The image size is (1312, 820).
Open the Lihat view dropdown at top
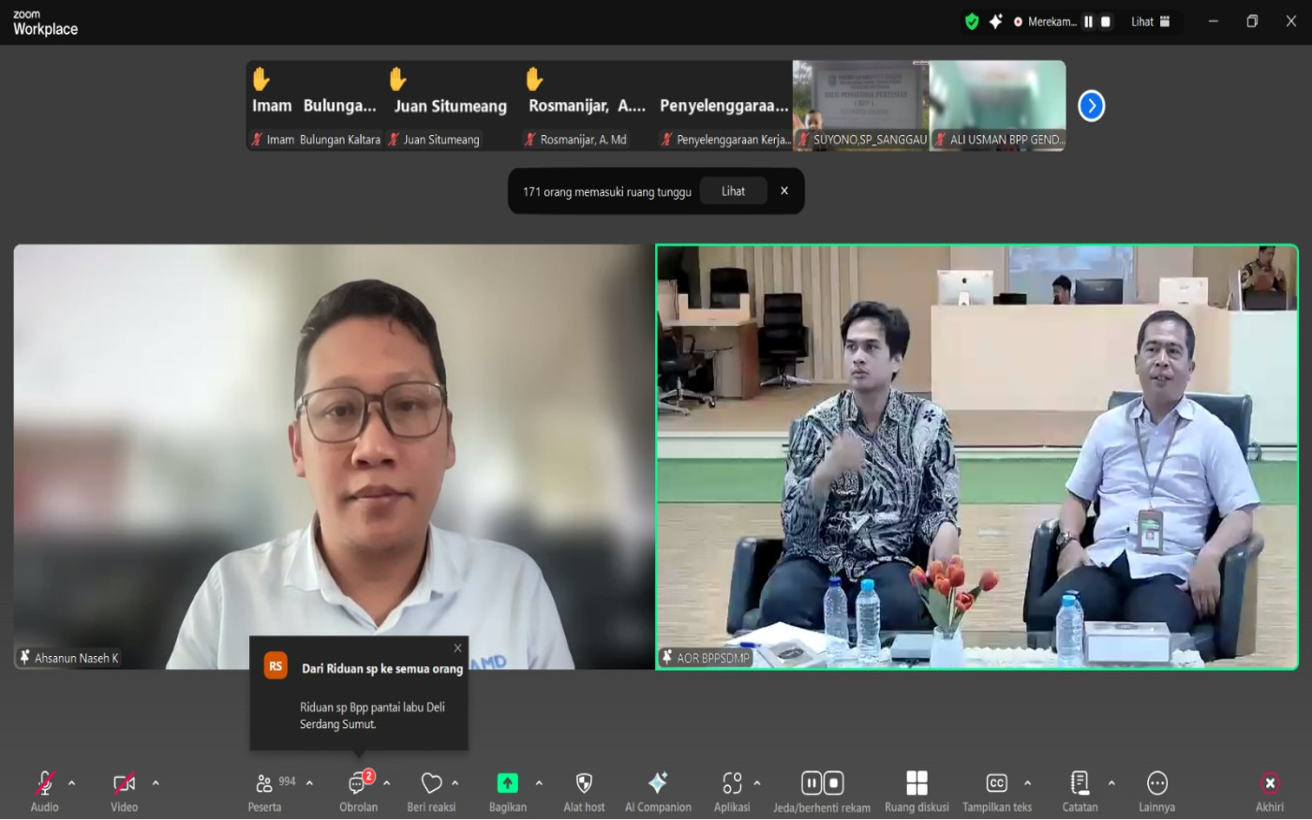[x=1150, y=22]
